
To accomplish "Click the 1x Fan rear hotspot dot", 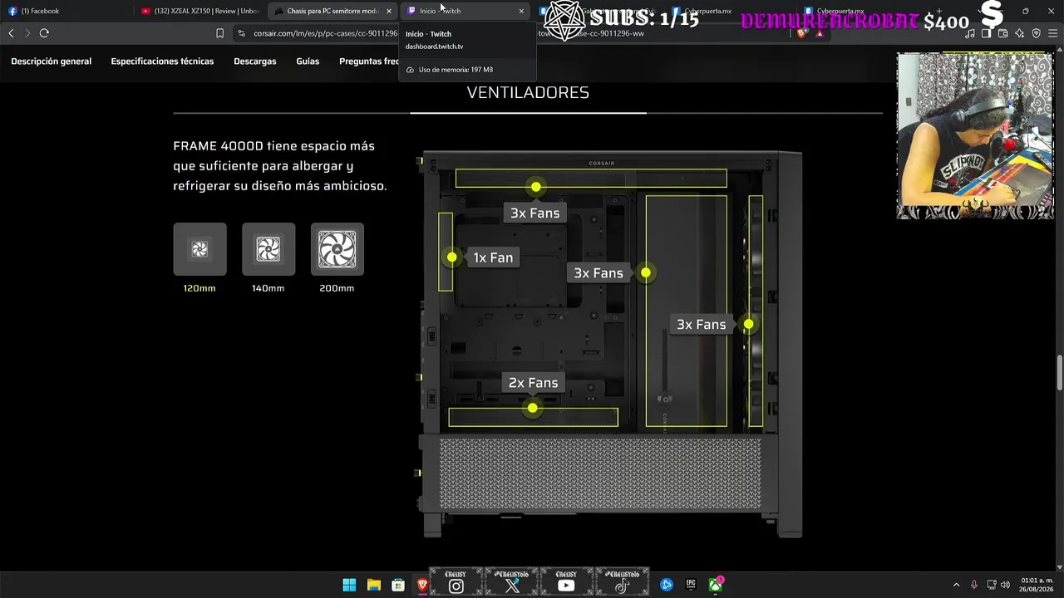I will click(x=451, y=257).
